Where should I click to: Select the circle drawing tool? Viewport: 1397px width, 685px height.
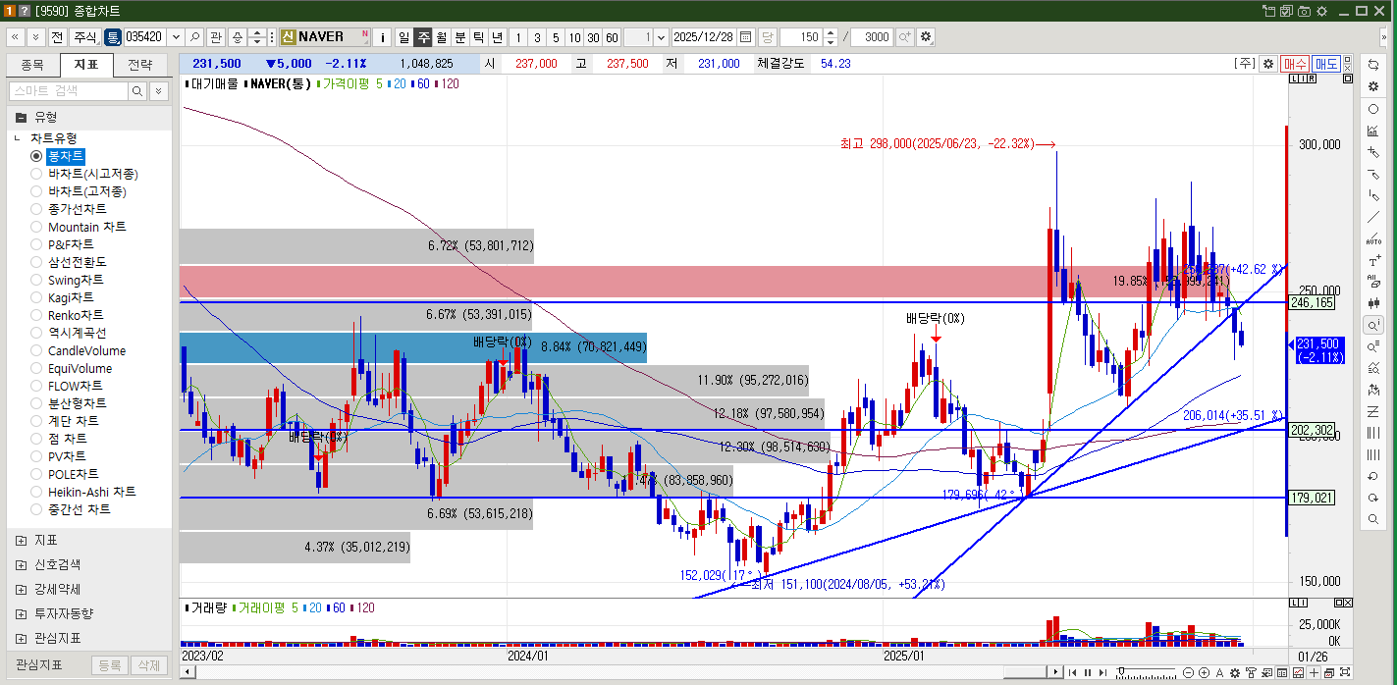pos(1373,109)
